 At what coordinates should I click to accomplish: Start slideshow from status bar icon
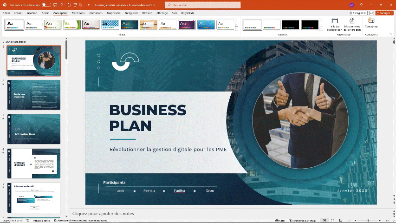348,220
